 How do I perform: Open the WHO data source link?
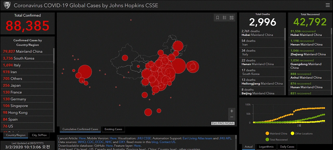pyautogui.click(x=82, y=142)
